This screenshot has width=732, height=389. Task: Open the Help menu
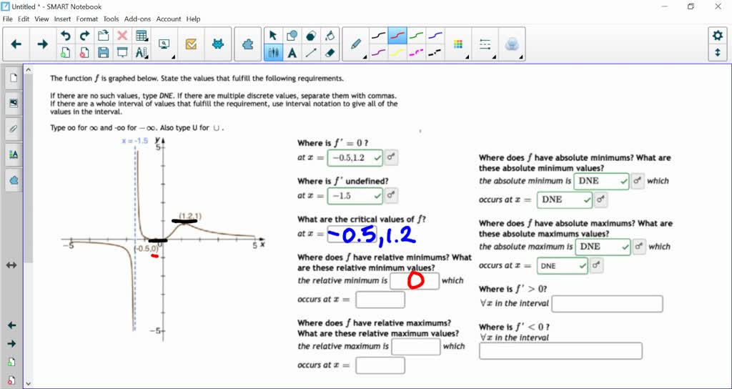pyautogui.click(x=193, y=19)
